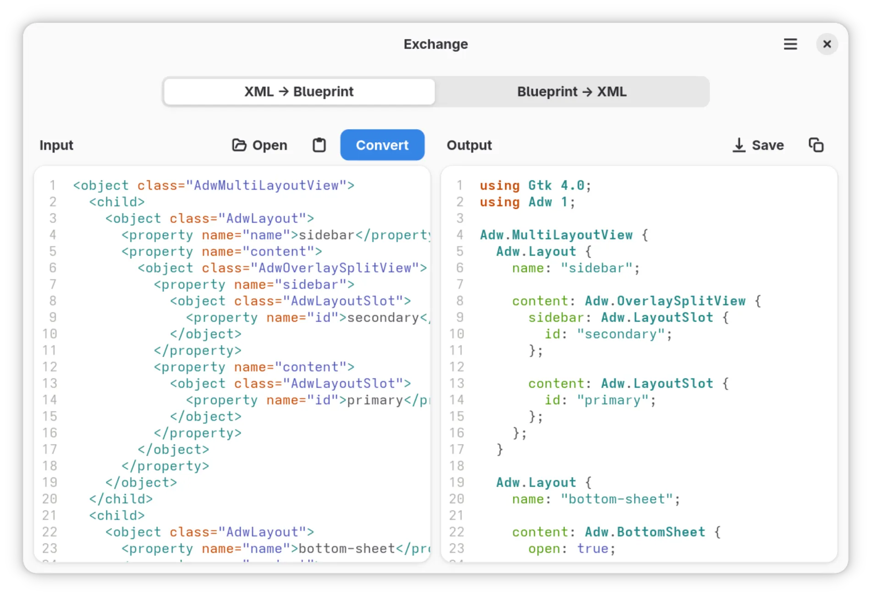Click input line containing 'bottom-sheet'
871x596 pixels.
point(276,548)
